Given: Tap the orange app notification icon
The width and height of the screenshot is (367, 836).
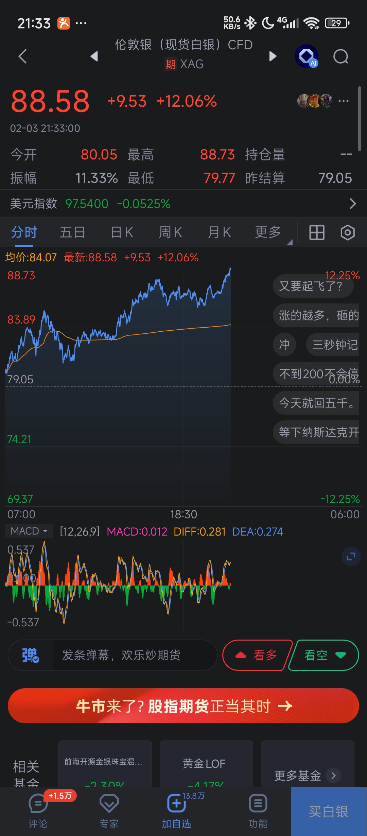Looking at the screenshot, I should [64, 23].
